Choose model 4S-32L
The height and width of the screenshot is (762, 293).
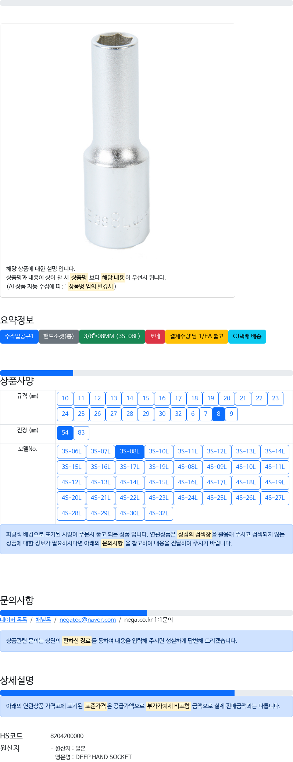pyautogui.click(x=158, y=513)
